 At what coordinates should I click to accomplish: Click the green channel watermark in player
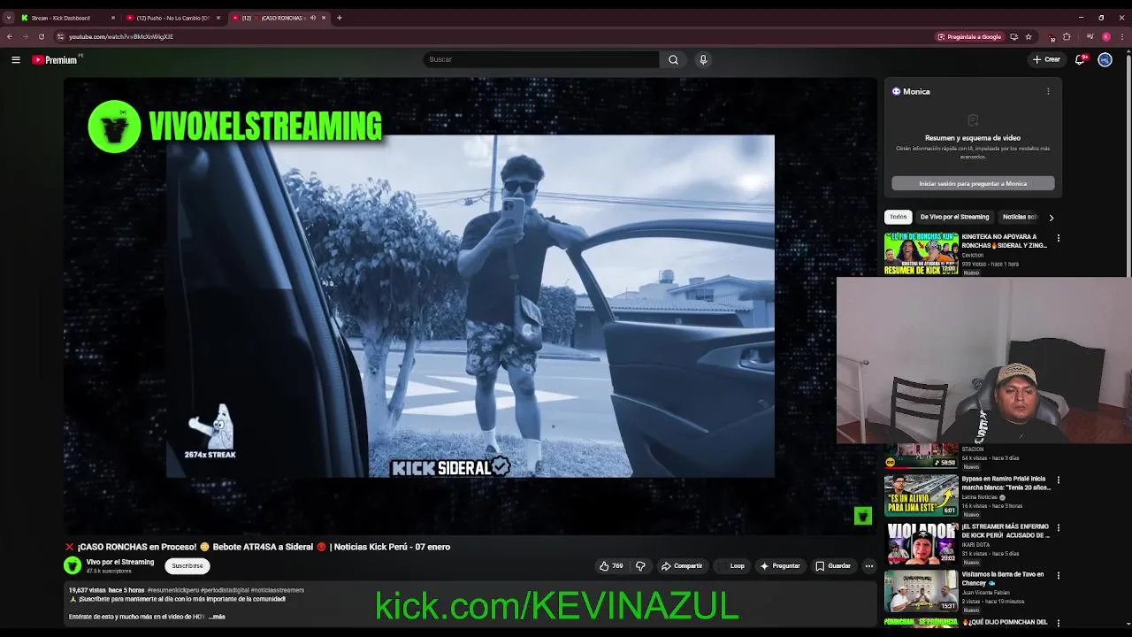point(863,516)
